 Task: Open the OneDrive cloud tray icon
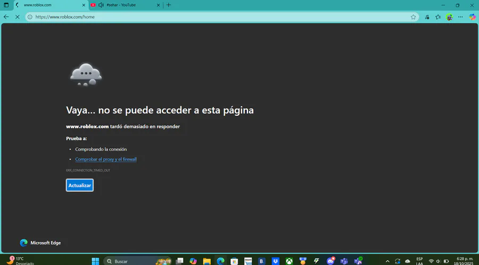click(x=408, y=261)
